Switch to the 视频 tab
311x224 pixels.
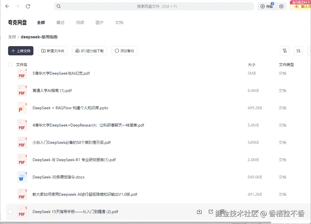pyautogui.click(x=80, y=22)
